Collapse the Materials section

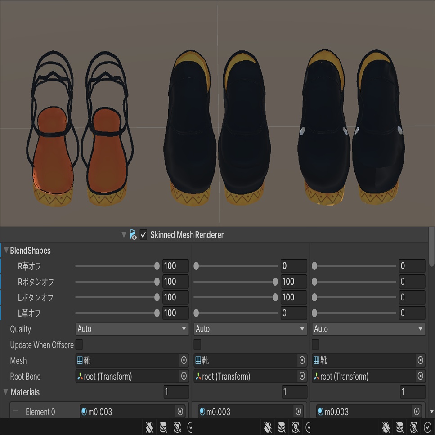point(5,392)
